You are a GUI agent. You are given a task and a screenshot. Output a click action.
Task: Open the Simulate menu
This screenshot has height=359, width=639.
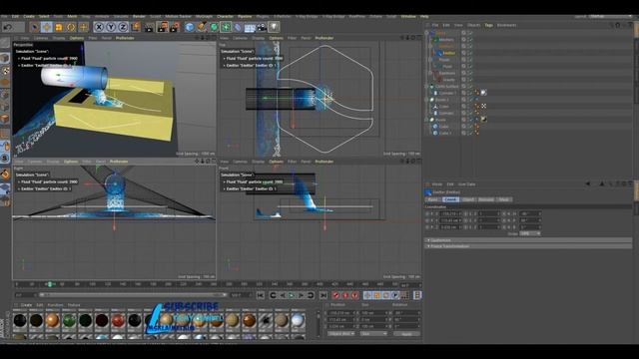(x=121, y=17)
